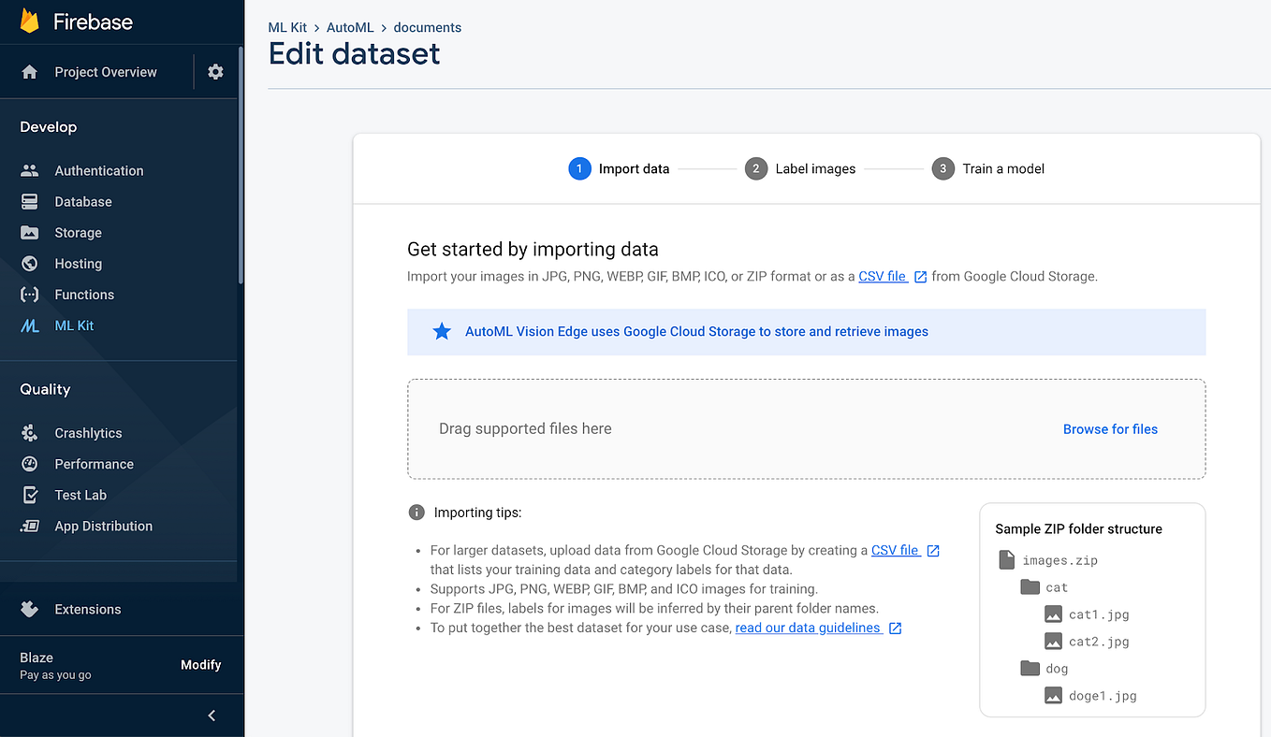Open project settings via the gear icon
Viewport: 1271px width, 737px height.
tap(215, 71)
